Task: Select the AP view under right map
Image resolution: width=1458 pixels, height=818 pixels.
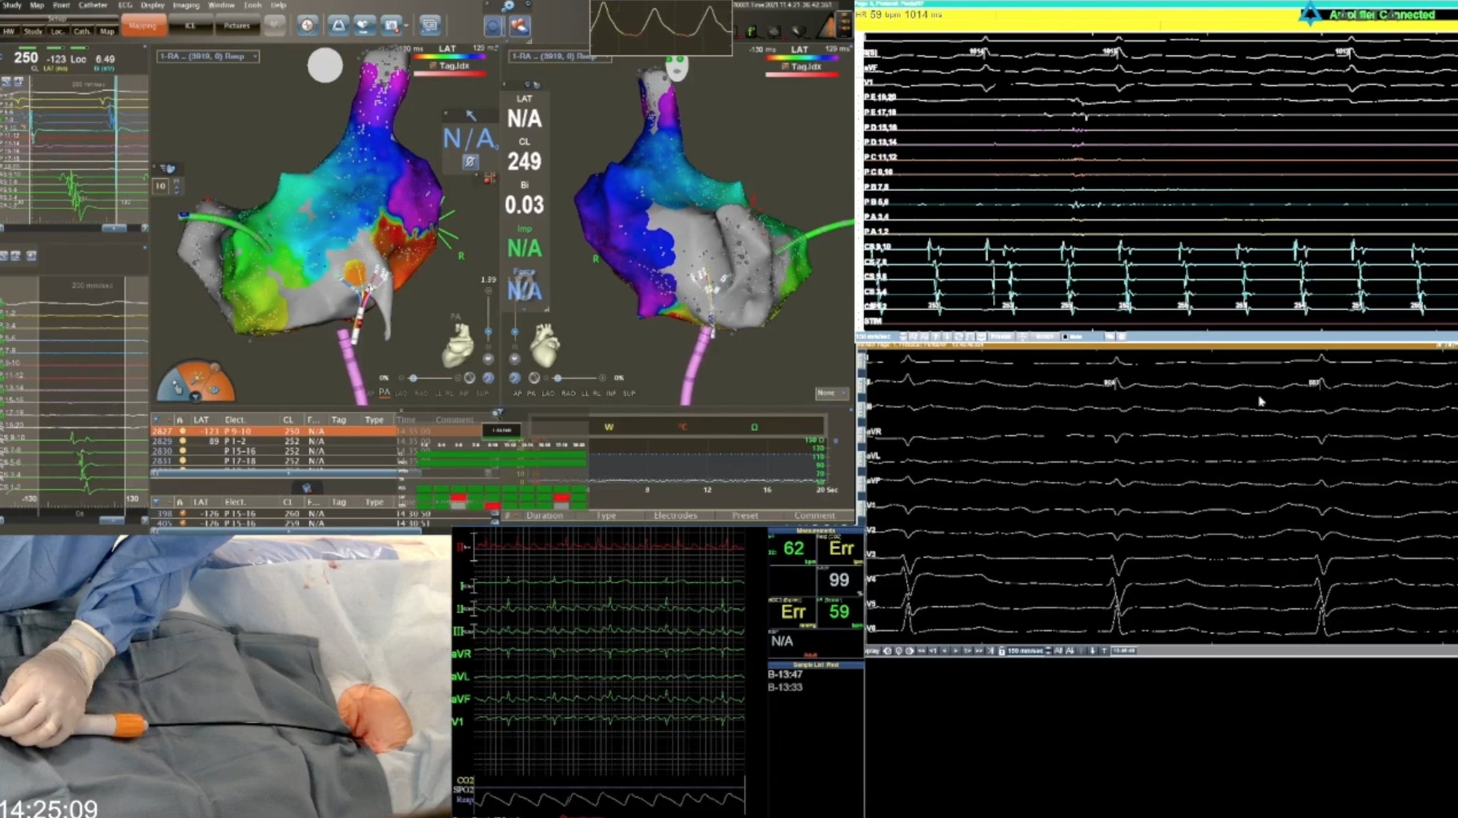Action: (517, 393)
